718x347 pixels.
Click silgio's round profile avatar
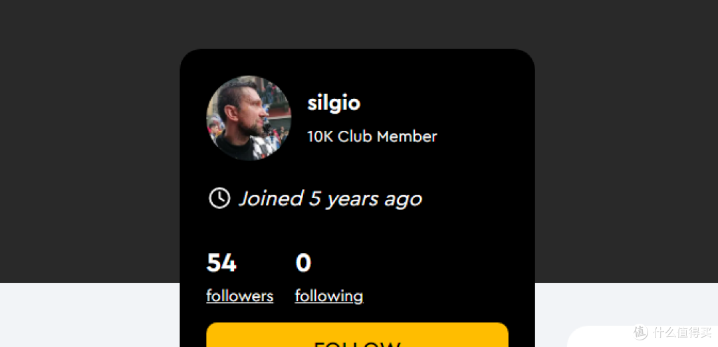249,118
